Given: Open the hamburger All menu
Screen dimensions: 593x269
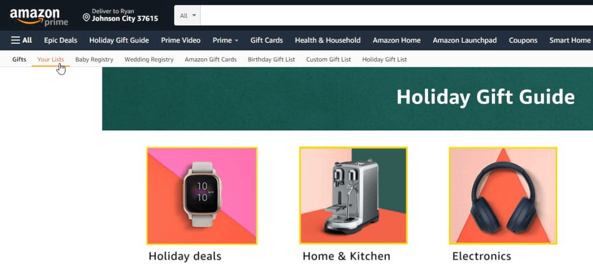Looking at the screenshot, I should 21,40.
